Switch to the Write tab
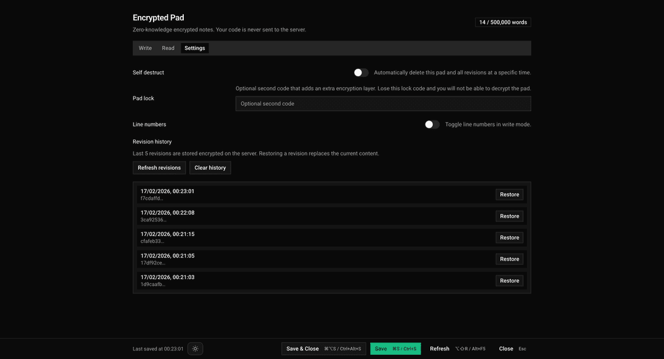 tap(145, 48)
